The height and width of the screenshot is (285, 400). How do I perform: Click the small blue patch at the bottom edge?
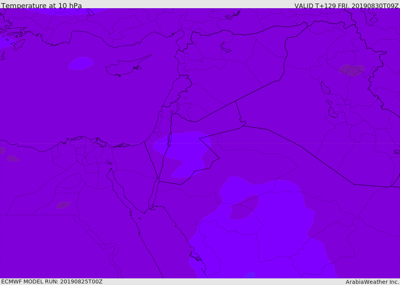(x=250, y=275)
